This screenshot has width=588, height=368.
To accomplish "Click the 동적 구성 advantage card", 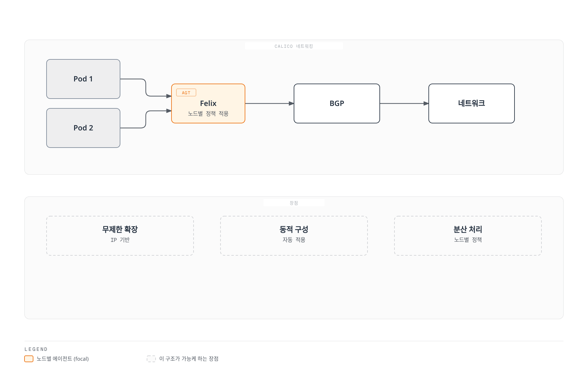I will pyautogui.click(x=294, y=236).
